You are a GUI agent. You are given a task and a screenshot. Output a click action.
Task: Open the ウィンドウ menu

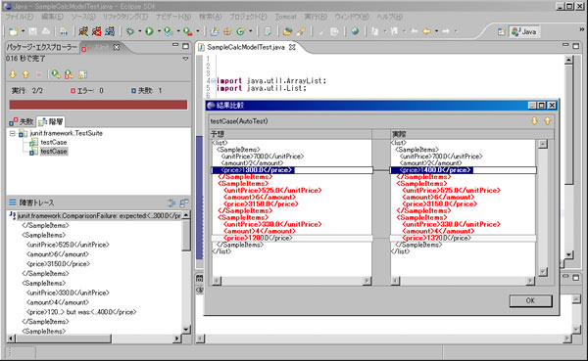[352, 17]
